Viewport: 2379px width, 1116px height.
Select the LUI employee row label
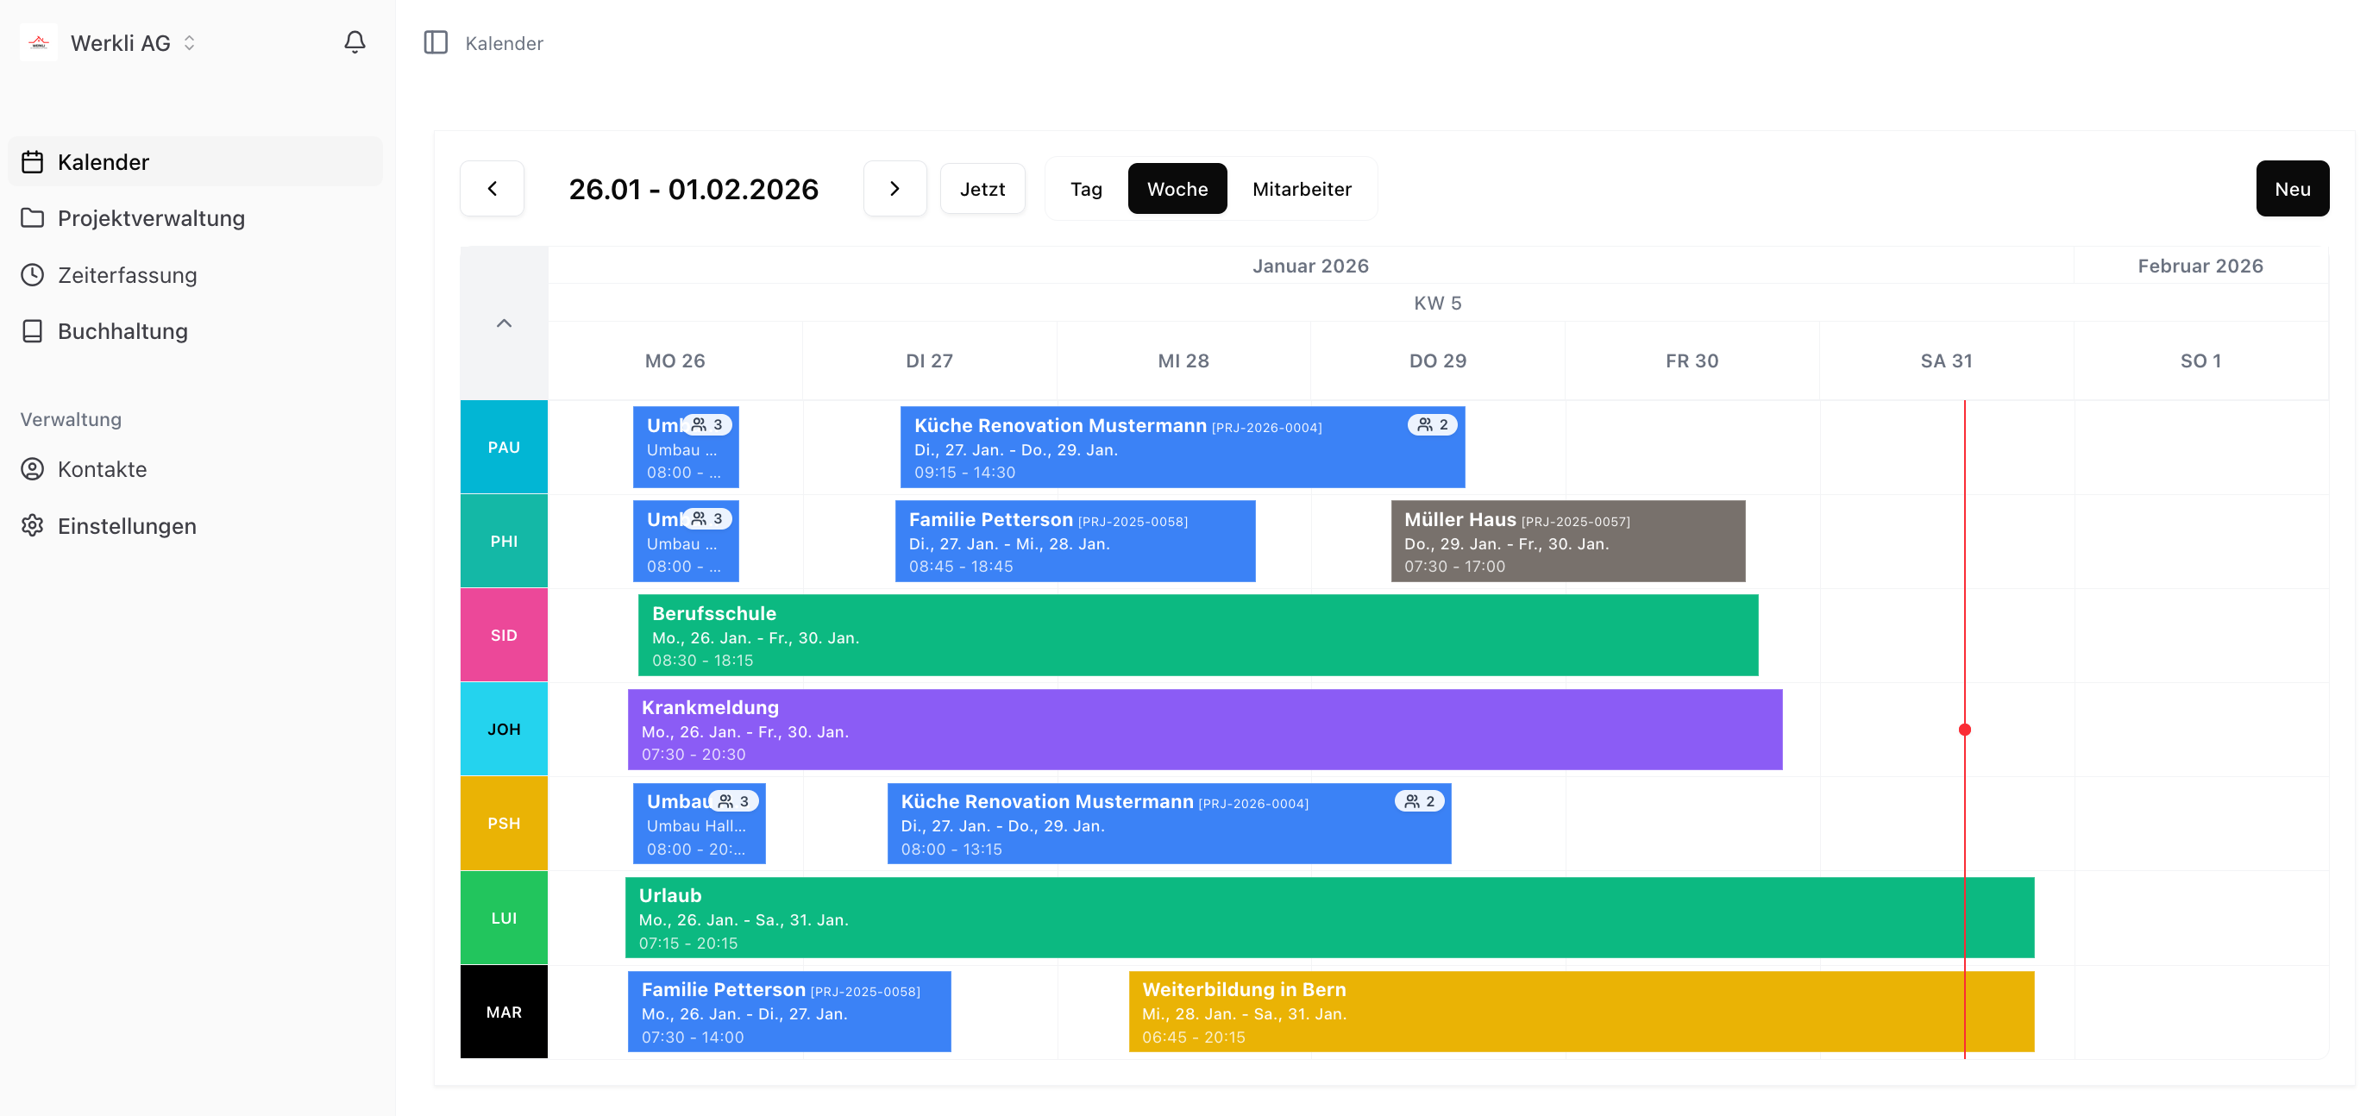click(x=505, y=919)
